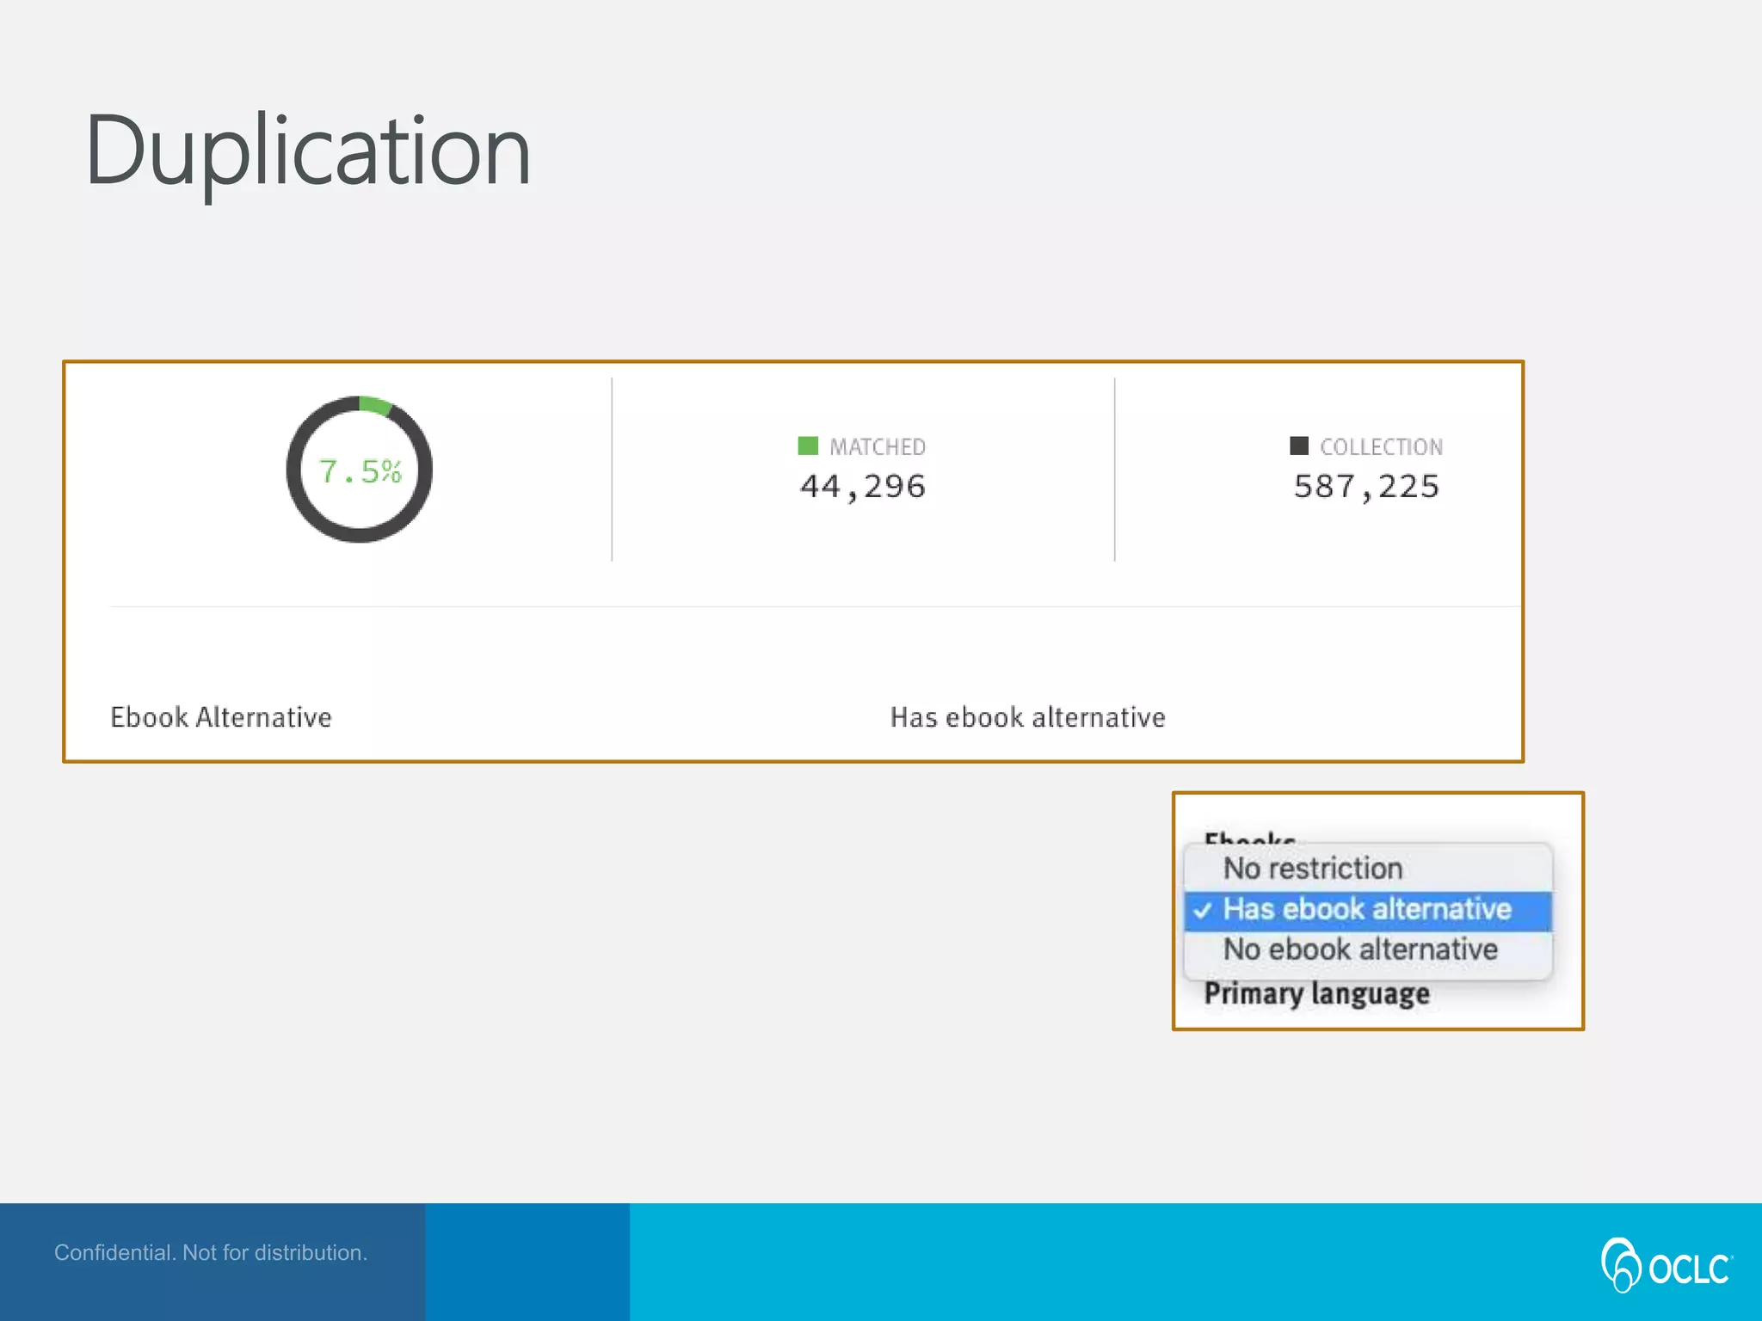This screenshot has height=1321, width=1762.
Task: Click the collection count 587,225
Action: [1366, 487]
